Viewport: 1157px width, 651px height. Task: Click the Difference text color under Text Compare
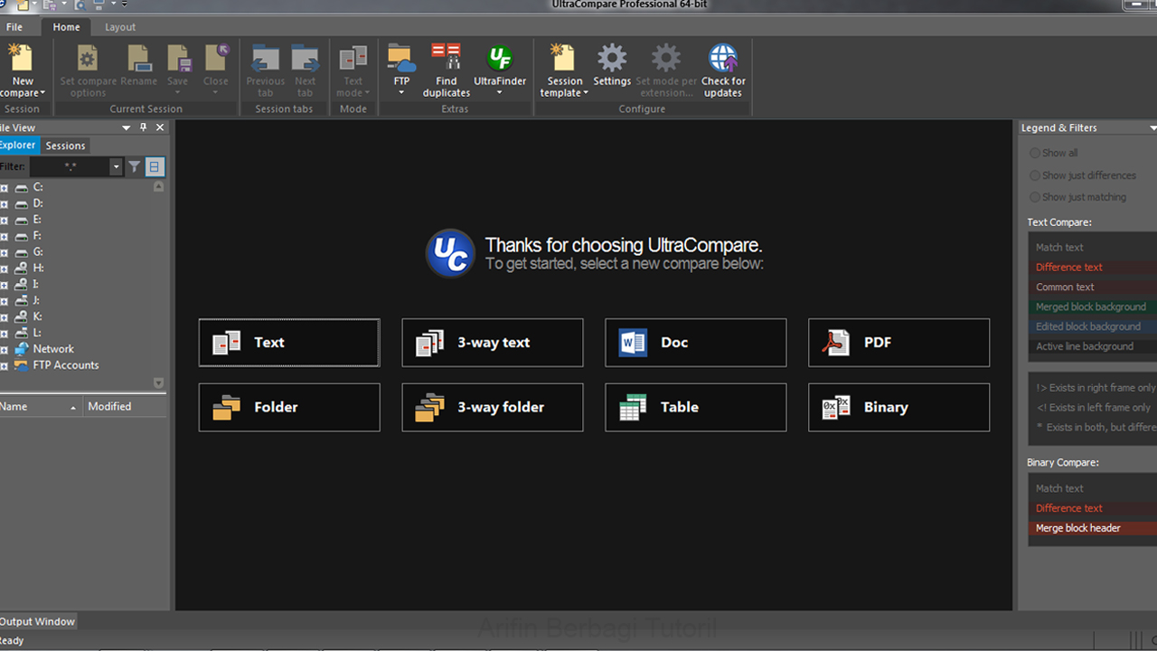[x=1093, y=267]
